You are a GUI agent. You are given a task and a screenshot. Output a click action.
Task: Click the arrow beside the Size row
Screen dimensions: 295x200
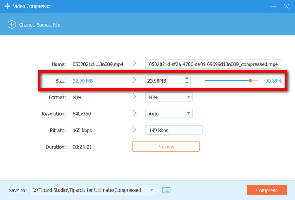coord(134,80)
